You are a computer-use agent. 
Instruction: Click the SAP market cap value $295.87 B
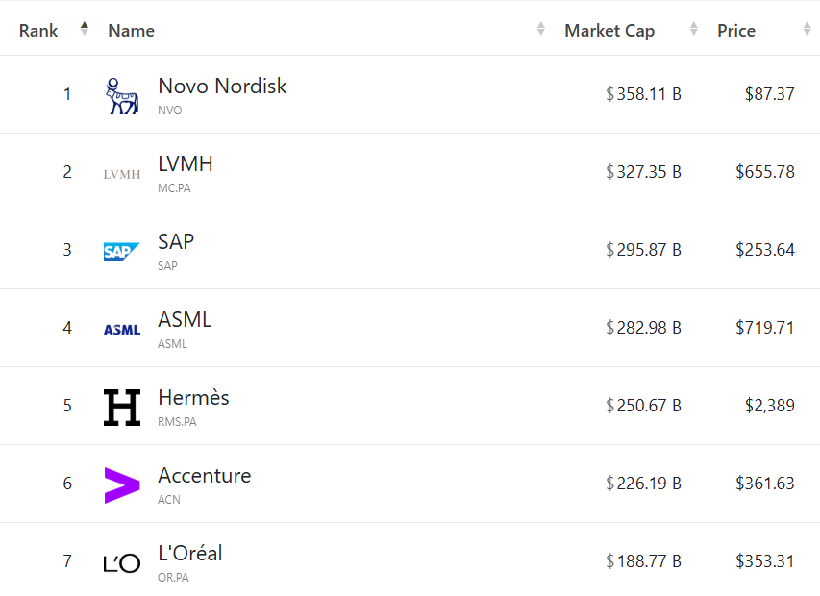[643, 250]
